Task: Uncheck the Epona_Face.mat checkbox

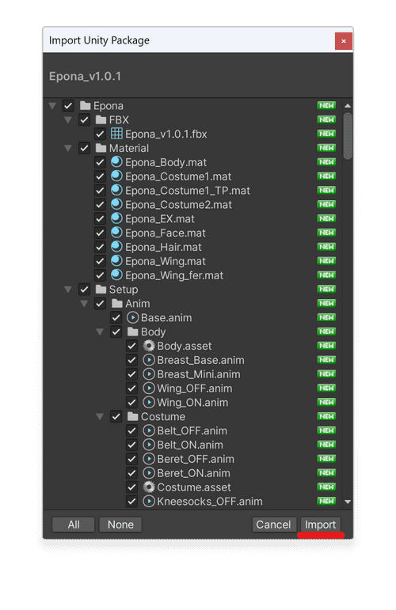Action: pyautogui.click(x=100, y=233)
